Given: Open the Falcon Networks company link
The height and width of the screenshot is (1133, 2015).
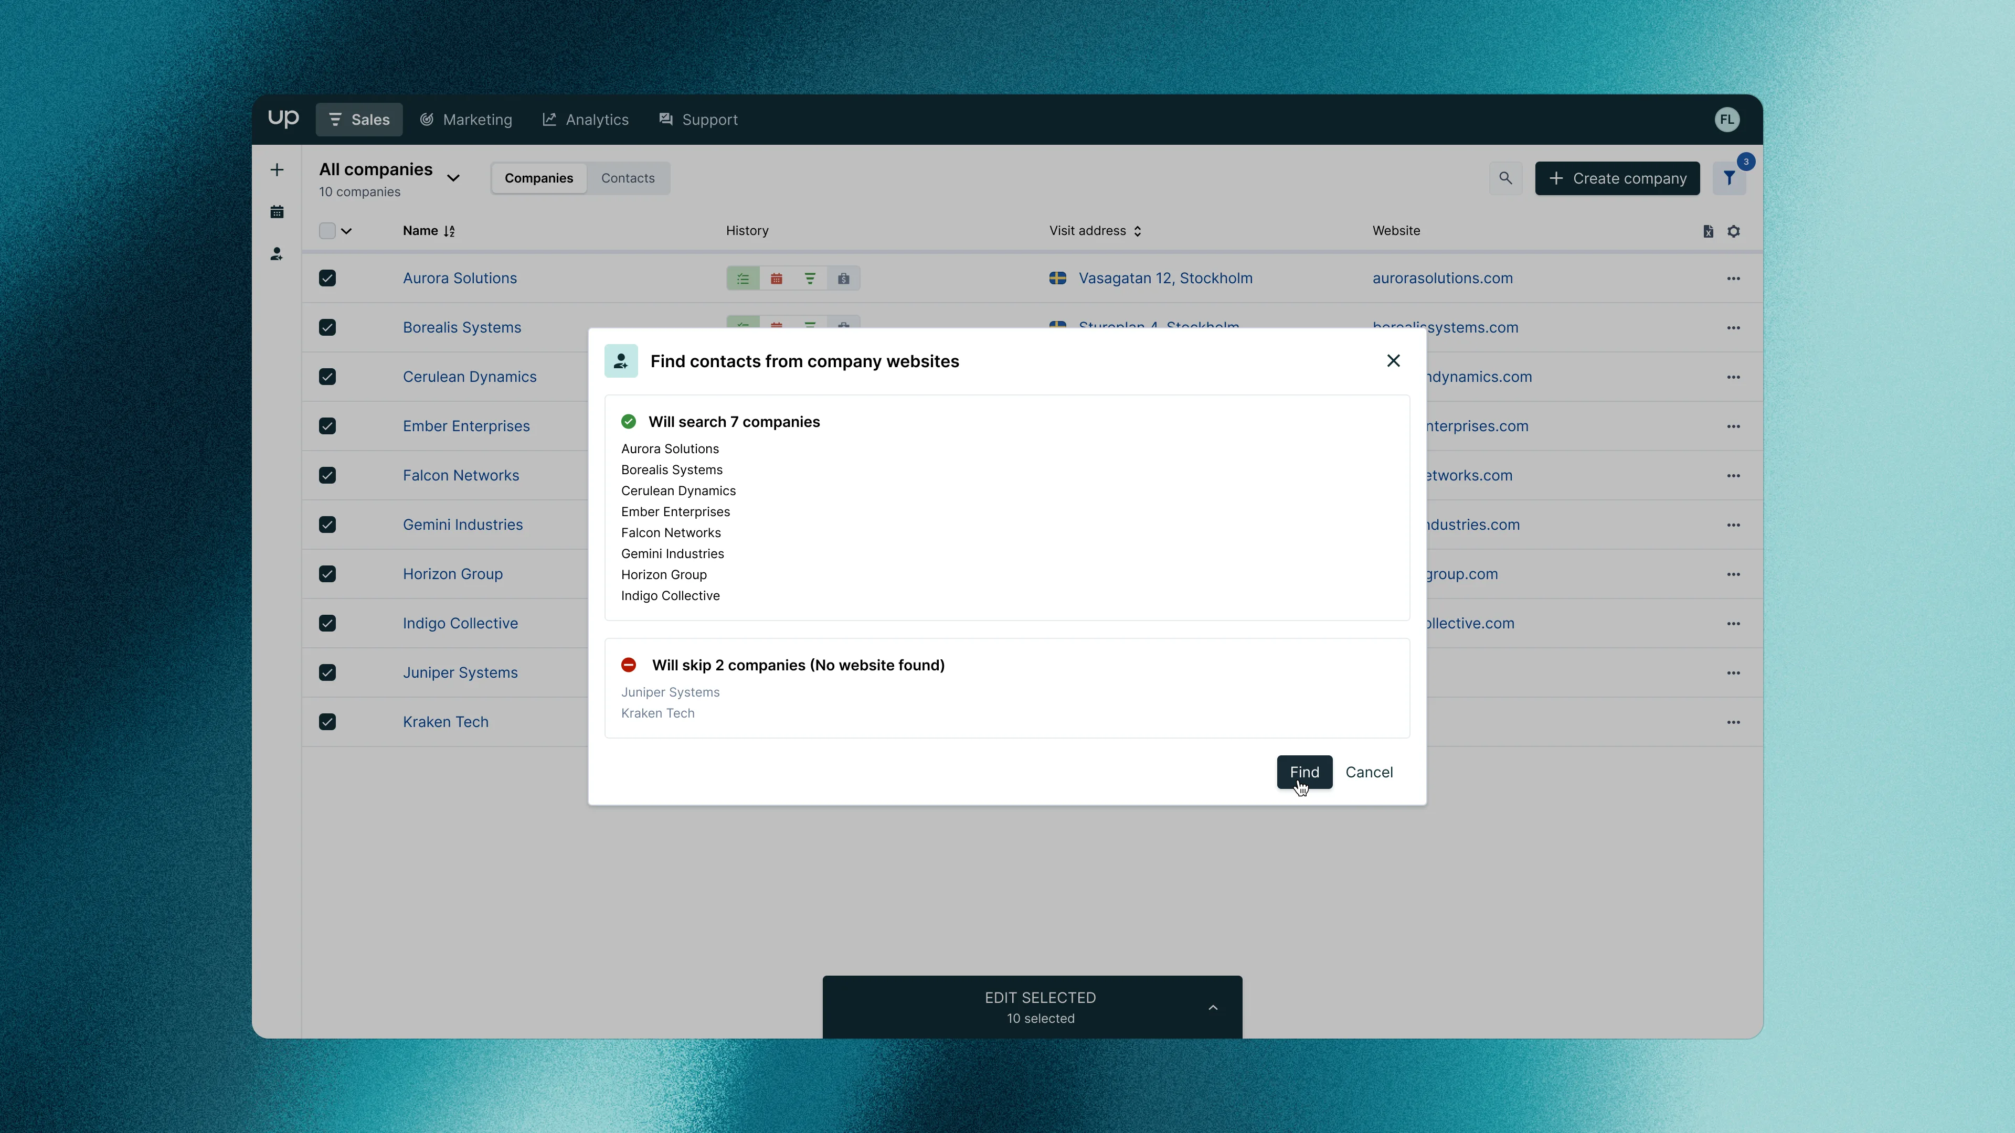Looking at the screenshot, I should 461,475.
